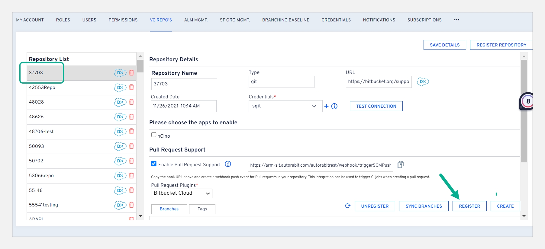Refresh branches using the reload icon
The width and height of the screenshot is (545, 249).
(x=348, y=206)
